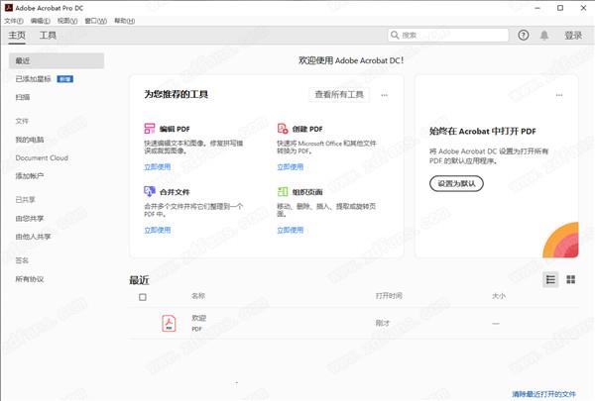The image size is (595, 401).
Task: Switch to list view icon
Action: click(550, 280)
